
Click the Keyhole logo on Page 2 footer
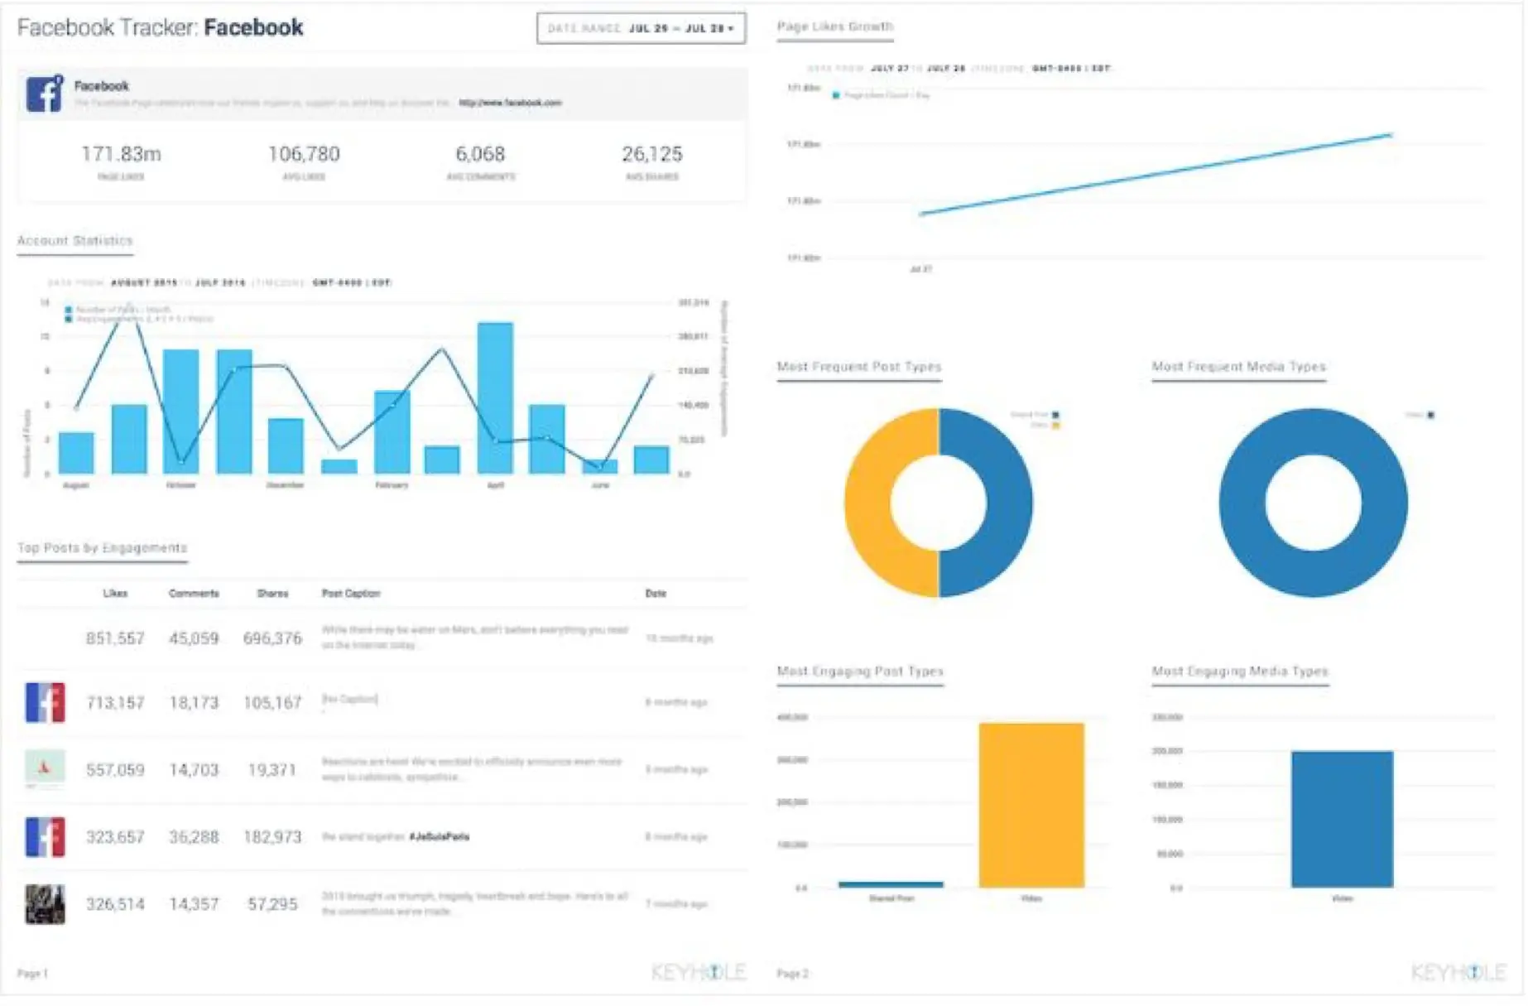(1458, 972)
